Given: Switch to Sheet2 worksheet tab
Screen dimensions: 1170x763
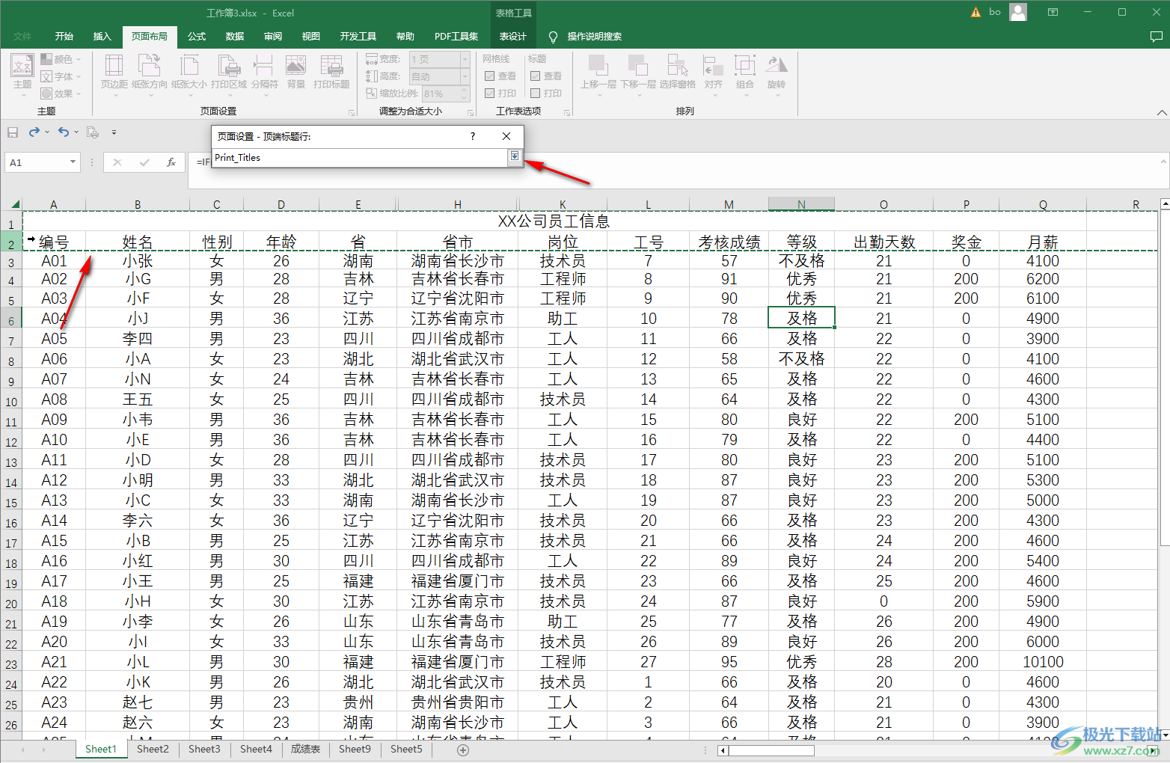Looking at the screenshot, I should coord(153,749).
